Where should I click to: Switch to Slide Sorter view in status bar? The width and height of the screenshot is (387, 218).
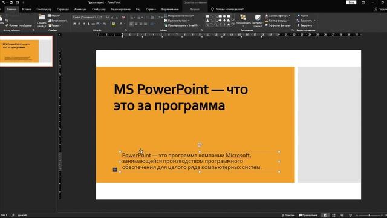[x=334, y=216]
